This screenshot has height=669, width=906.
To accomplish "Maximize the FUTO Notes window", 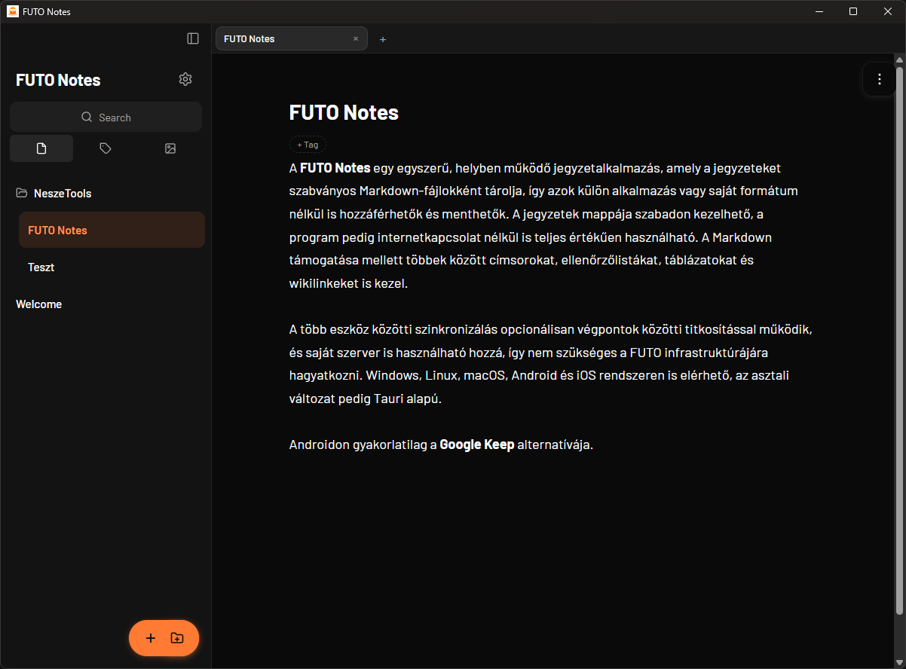I will [x=853, y=11].
